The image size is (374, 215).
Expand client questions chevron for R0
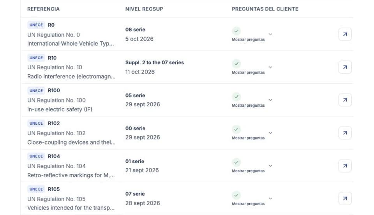click(270, 34)
